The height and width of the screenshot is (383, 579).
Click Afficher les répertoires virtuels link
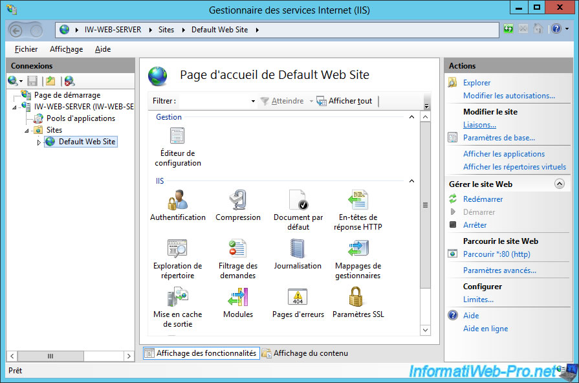tap(514, 167)
